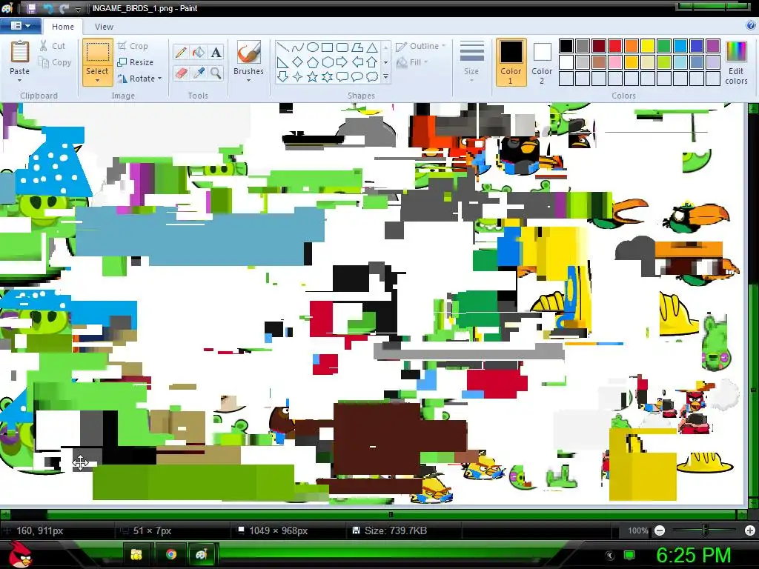Select the Fill with color bucket tool
Image resolution: width=759 pixels, height=569 pixels.
(x=198, y=53)
